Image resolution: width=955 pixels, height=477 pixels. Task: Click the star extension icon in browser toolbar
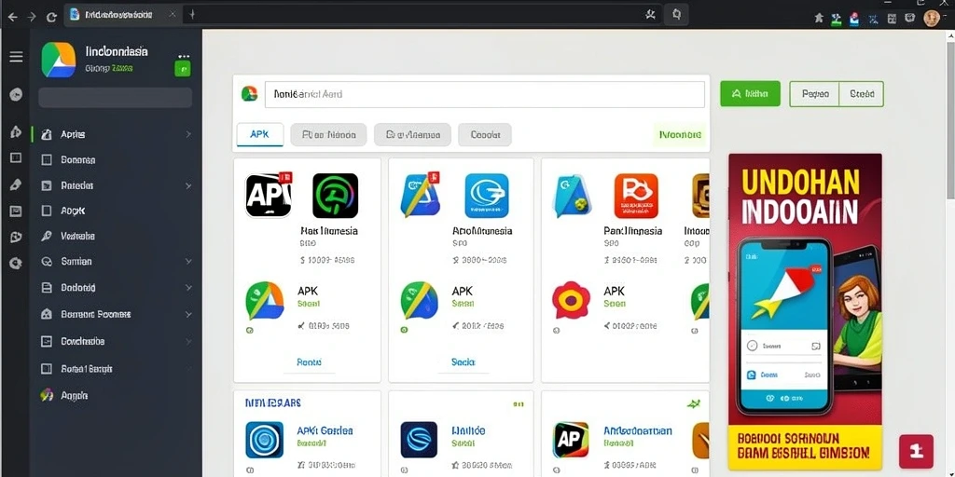(819, 18)
